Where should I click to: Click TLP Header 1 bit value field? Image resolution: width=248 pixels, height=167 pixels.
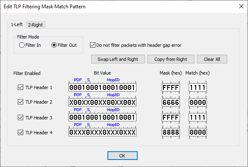click(x=102, y=87)
